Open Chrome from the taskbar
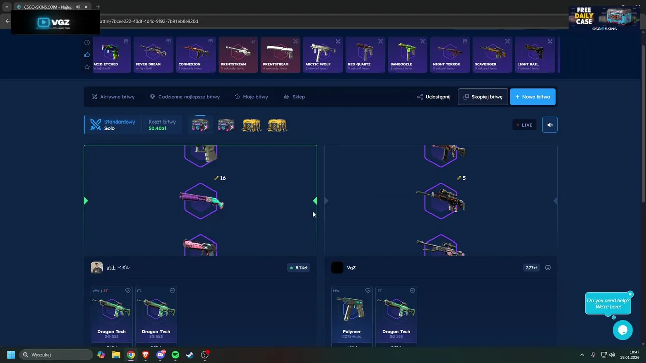The width and height of the screenshot is (646, 363). click(131, 355)
